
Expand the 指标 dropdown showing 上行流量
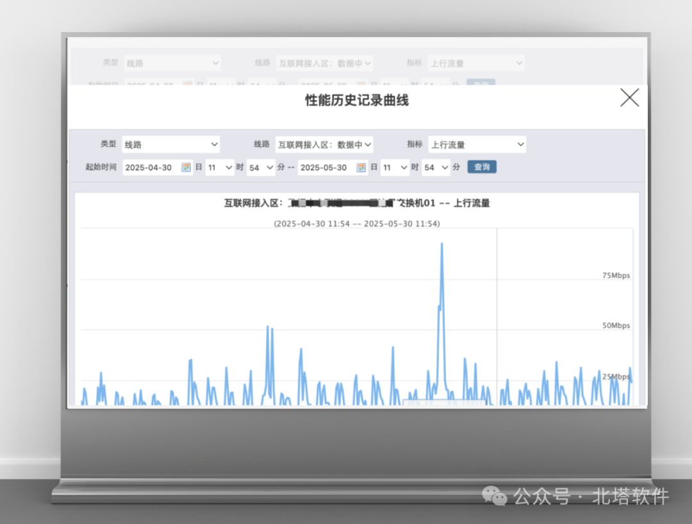coord(477,144)
